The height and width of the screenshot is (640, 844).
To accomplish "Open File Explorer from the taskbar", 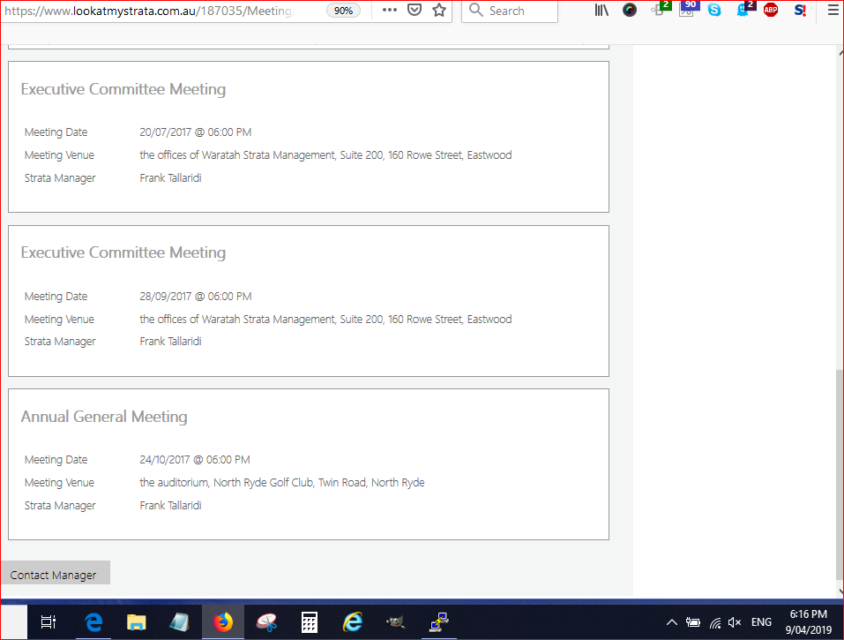I will point(136,622).
